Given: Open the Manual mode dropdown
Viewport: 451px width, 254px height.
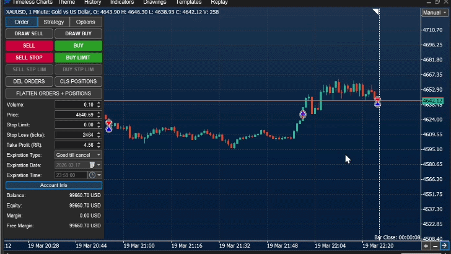Looking at the screenshot, I should pyautogui.click(x=435, y=12).
